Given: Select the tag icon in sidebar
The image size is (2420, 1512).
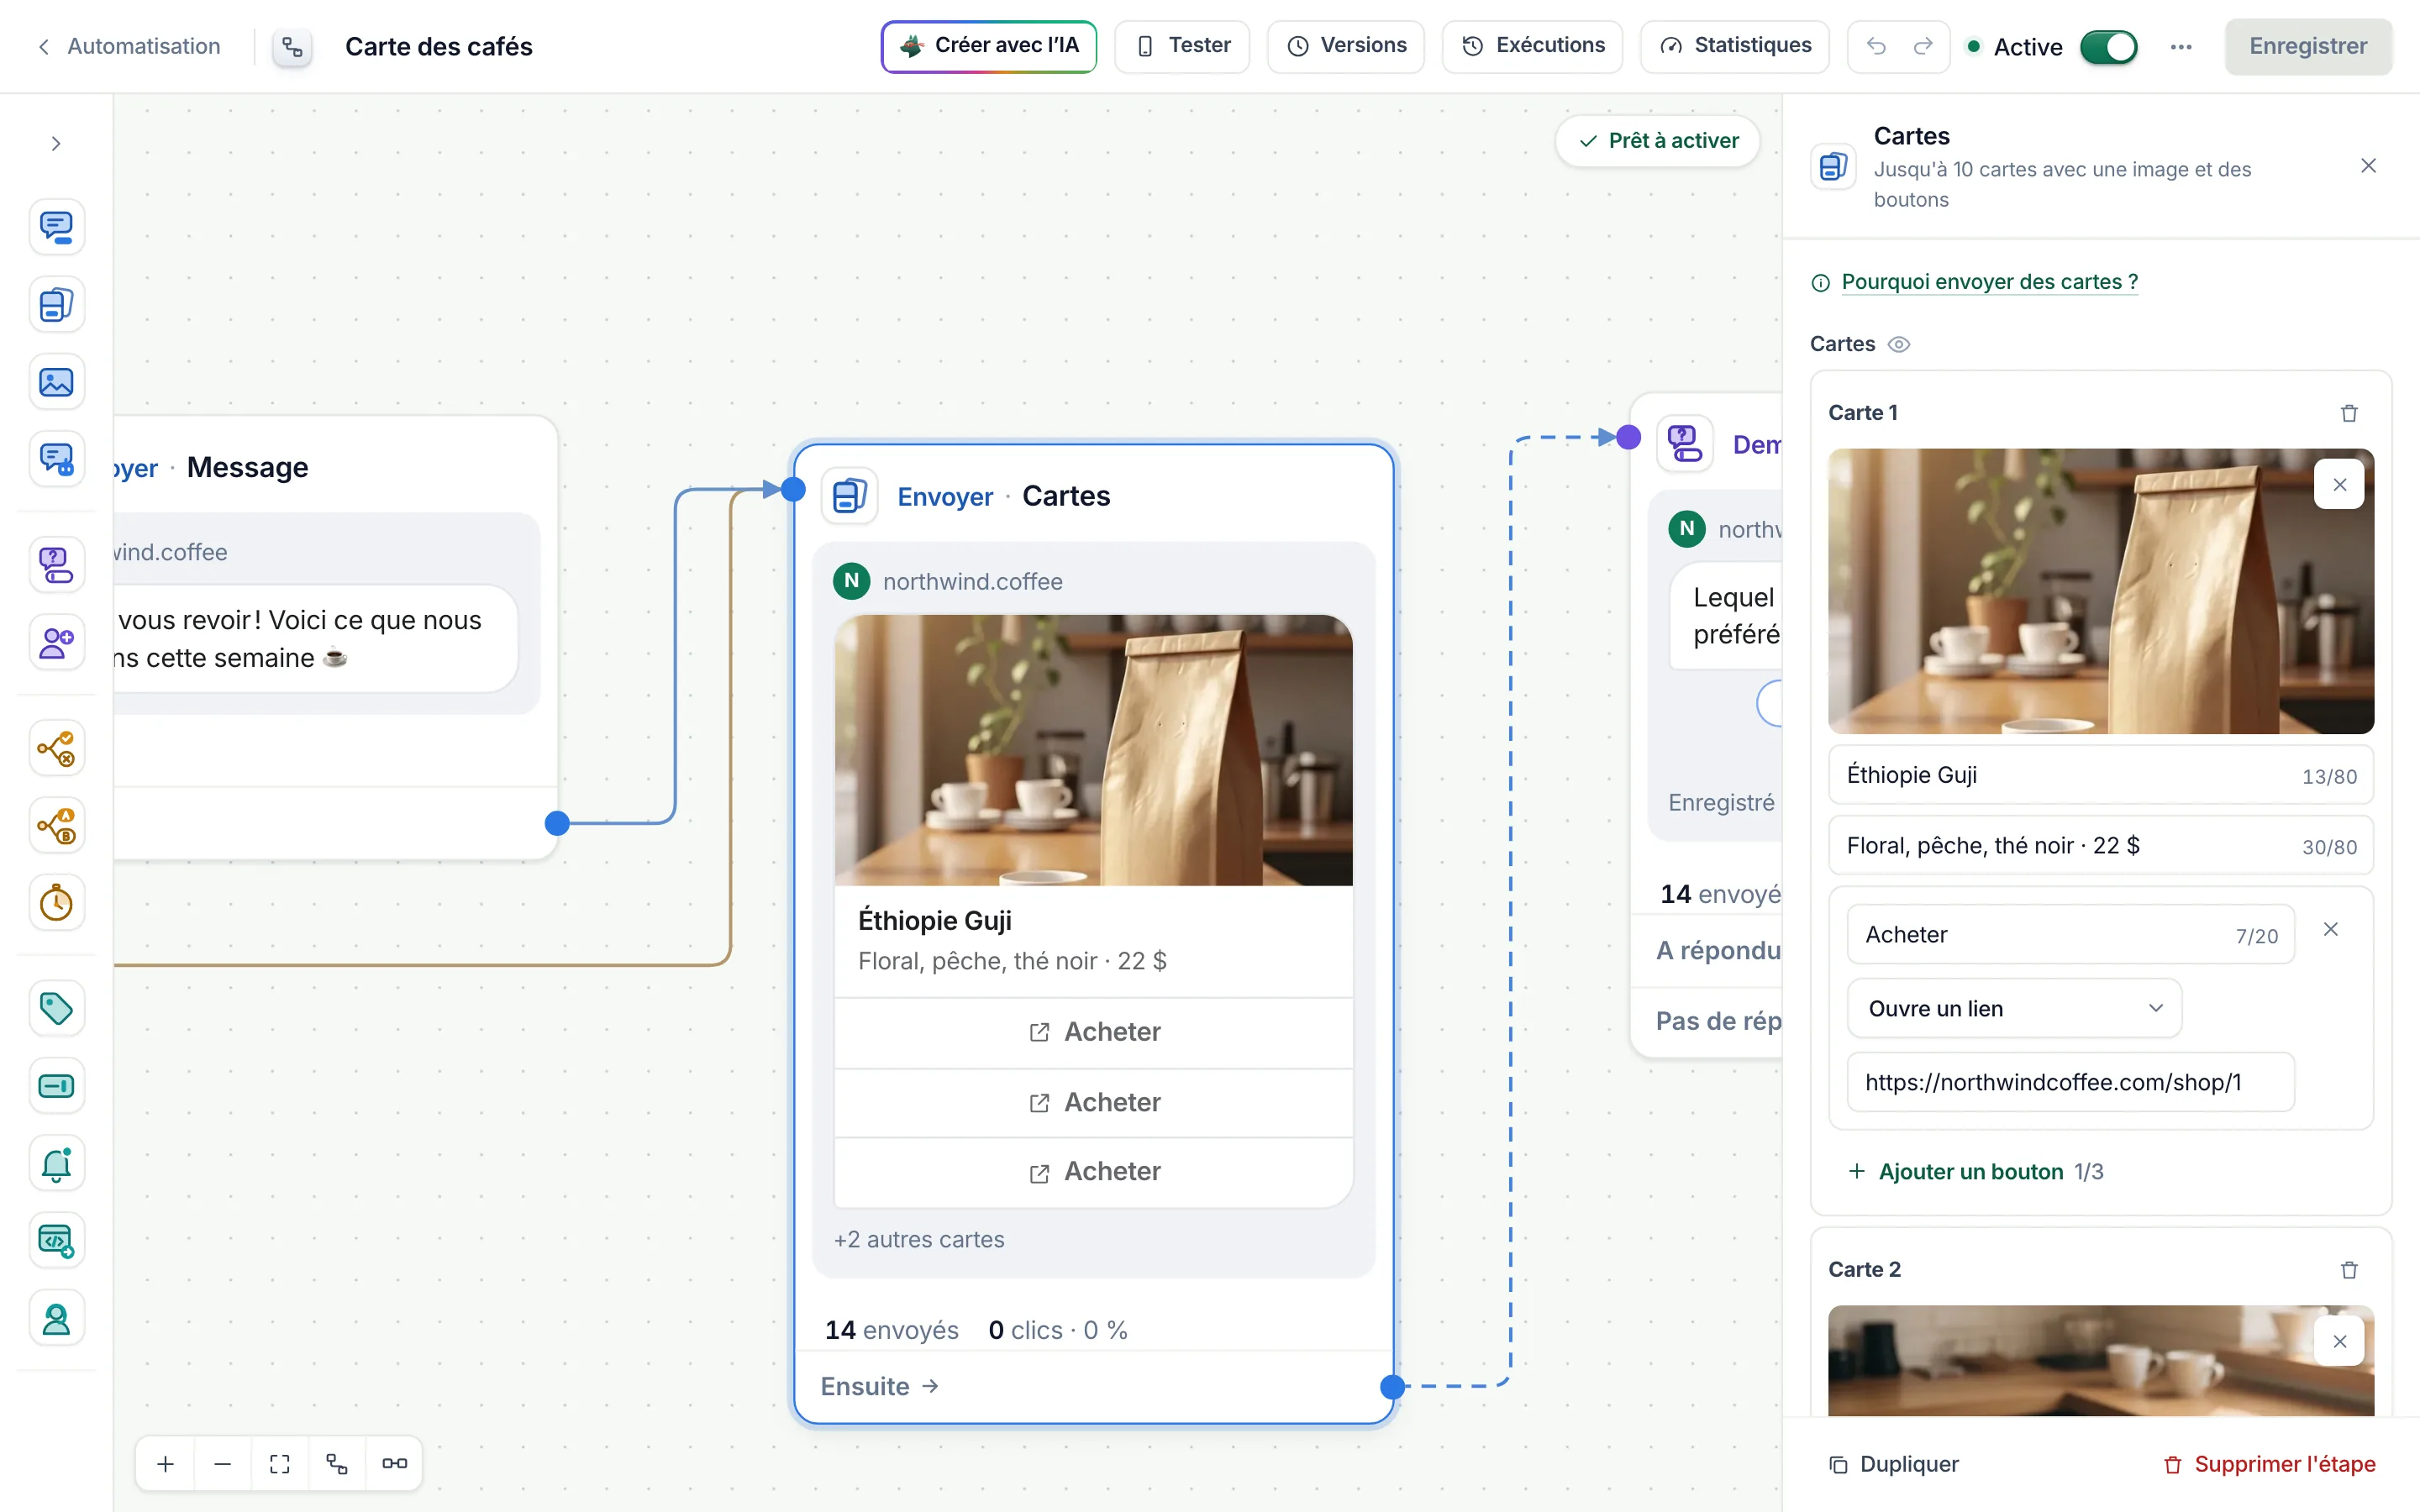Looking at the screenshot, I should coord(56,1008).
